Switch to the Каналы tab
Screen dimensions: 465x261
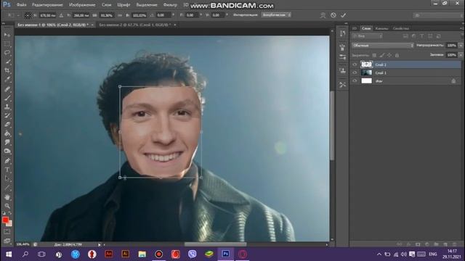(381, 28)
